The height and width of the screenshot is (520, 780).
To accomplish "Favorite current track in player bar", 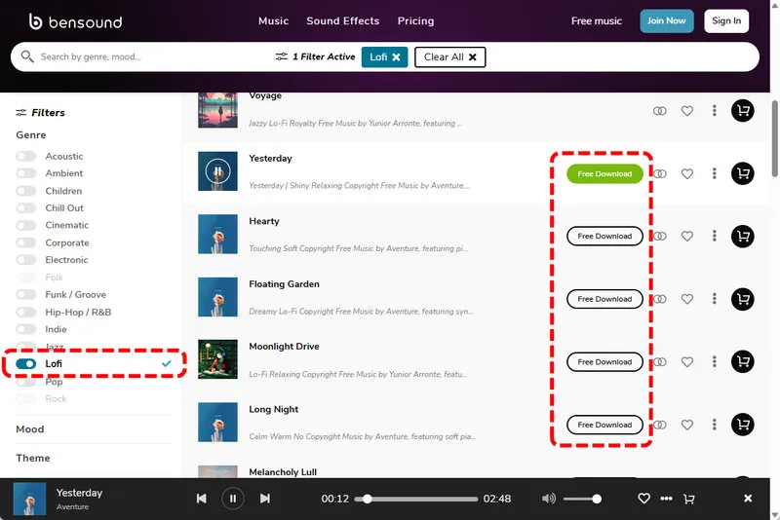I will point(643,499).
